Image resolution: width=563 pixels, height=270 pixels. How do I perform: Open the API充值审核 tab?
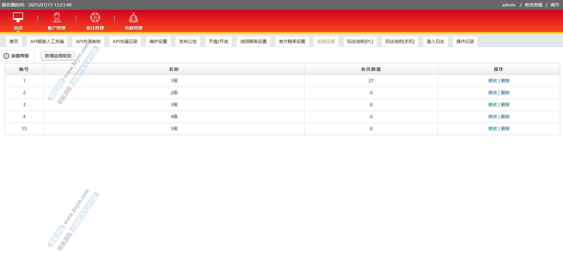[88, 42]
